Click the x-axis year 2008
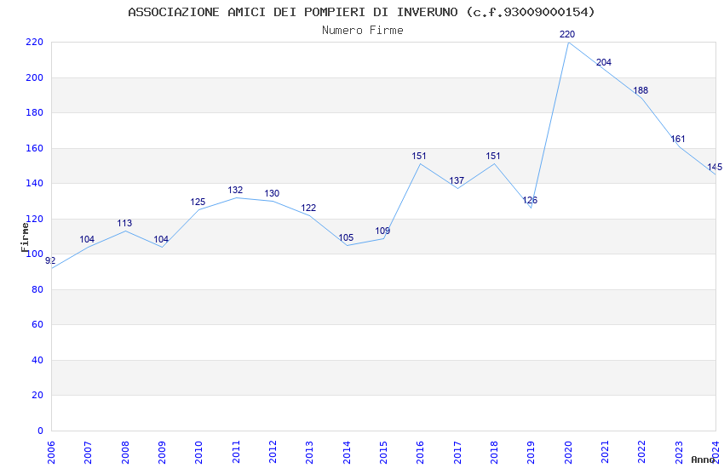 coord(125,452)
